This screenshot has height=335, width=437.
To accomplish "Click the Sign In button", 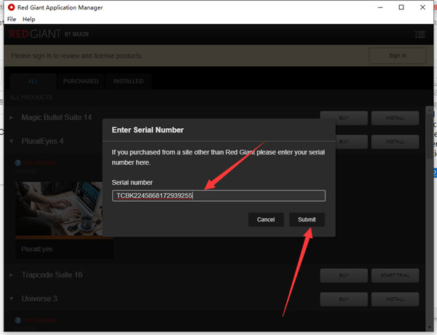I will pos(397,55).
